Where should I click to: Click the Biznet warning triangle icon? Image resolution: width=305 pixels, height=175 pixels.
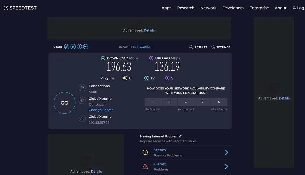(145, 166)
